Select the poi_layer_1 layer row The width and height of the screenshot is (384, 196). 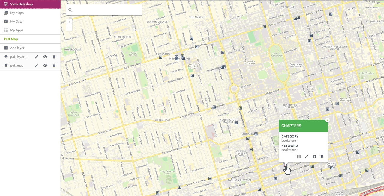pyautogui.click(x=30, y=57)
